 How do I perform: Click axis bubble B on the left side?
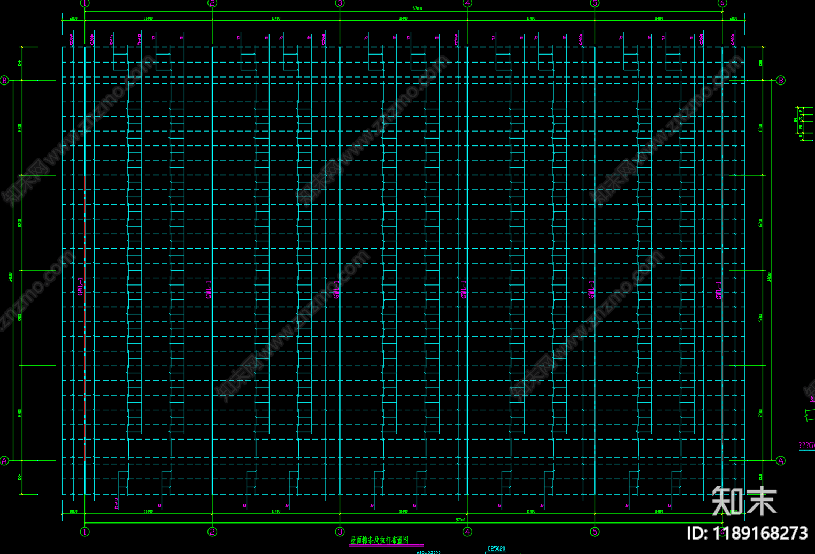pyautogui.click(x=5, y=81)
